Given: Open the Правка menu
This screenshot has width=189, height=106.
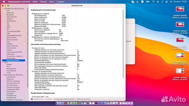Looking at the screenshot, I should [43, 2].
